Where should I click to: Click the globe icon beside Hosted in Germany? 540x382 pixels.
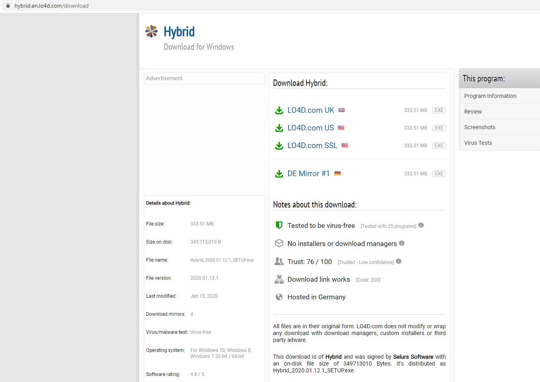(279, 297)
